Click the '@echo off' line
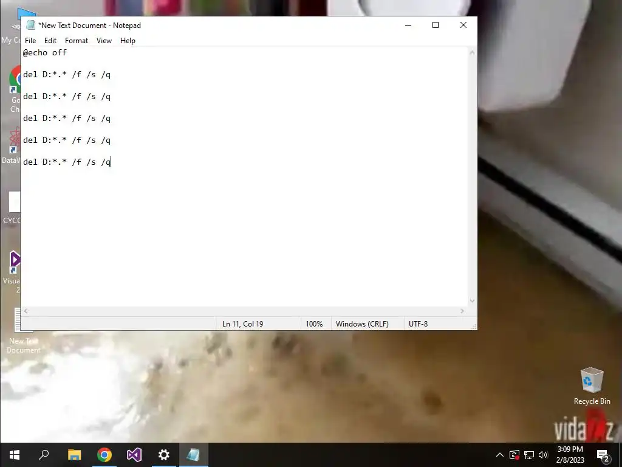Viewport: 622px width, 467px height. coord(45,52)
